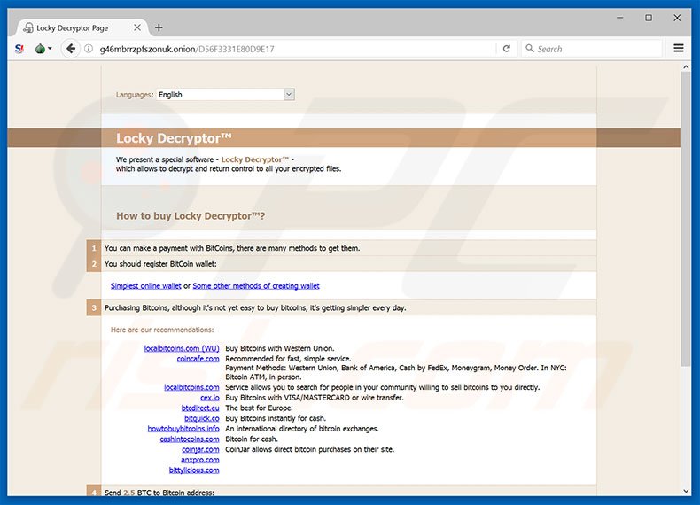This screenshot has width=700, height=505.
Task: Open the bitquick.co link
Action: click(202, 418)
